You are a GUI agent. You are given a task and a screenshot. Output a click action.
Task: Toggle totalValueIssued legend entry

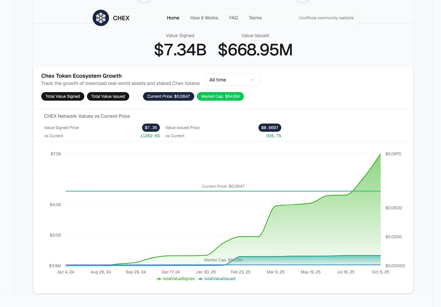[217, 279]
